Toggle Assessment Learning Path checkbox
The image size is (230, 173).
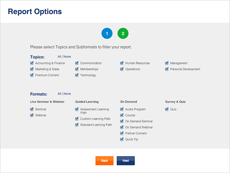(77, 109)
